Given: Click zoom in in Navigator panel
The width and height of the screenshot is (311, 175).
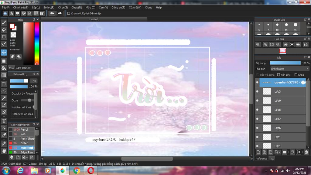Looking at the screenshot, I should point(265,44).
